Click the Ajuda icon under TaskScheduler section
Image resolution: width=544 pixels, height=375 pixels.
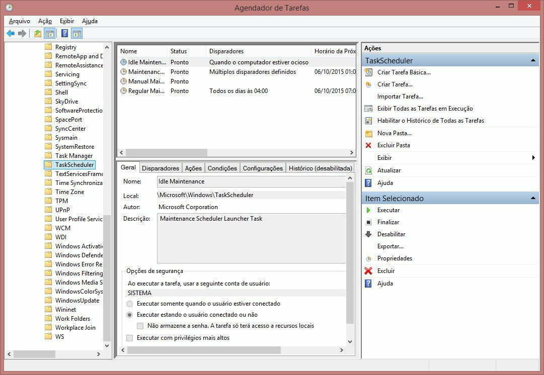pyautogui.click(x=368, y=183)
